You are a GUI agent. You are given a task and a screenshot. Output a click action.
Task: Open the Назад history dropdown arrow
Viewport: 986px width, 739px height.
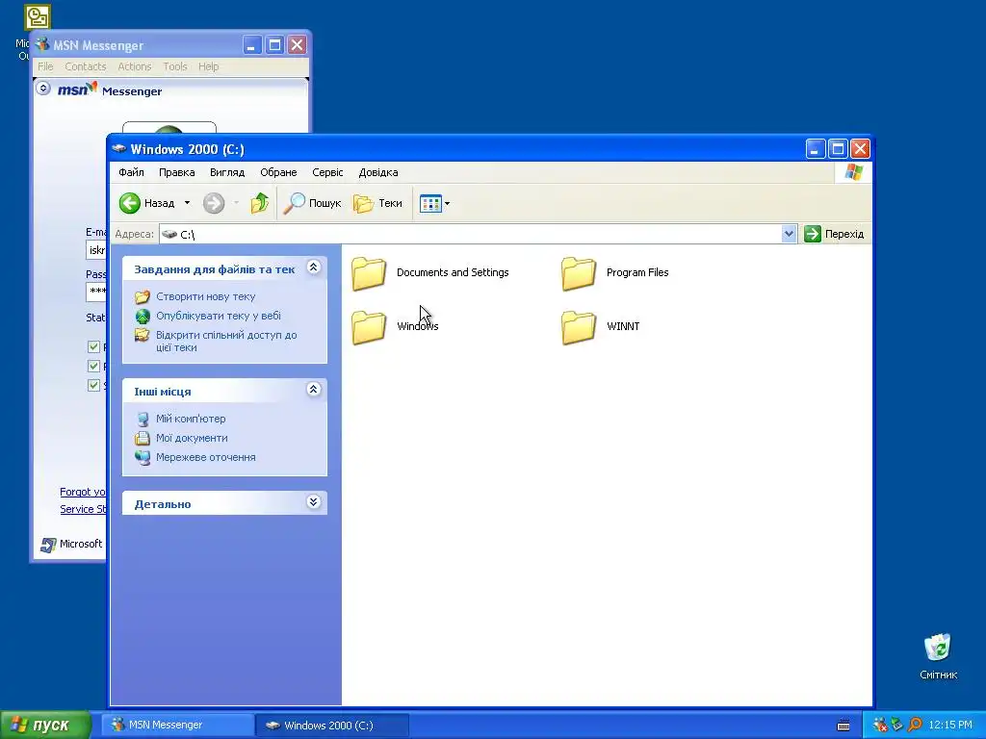[187, 203]
